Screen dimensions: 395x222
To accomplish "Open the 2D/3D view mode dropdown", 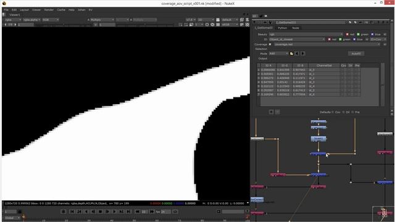I will pyautogui.click(x=206, y=20).
